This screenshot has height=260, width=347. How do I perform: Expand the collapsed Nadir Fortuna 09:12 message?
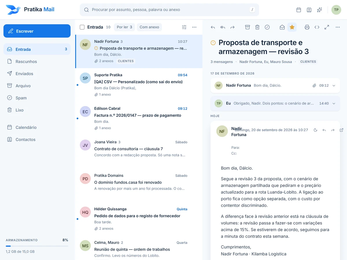275,86
